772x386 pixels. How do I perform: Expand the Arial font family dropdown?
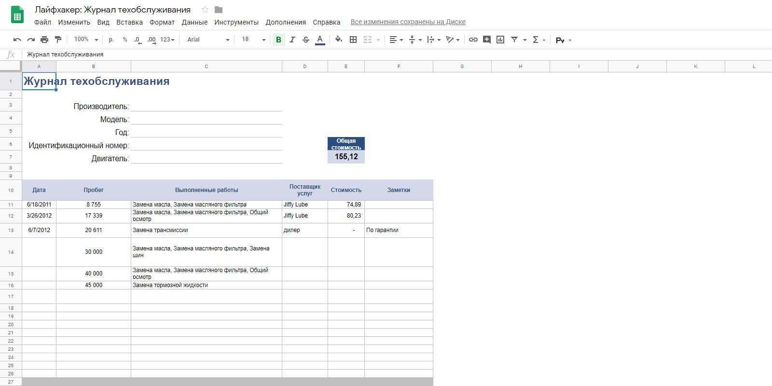208,40
